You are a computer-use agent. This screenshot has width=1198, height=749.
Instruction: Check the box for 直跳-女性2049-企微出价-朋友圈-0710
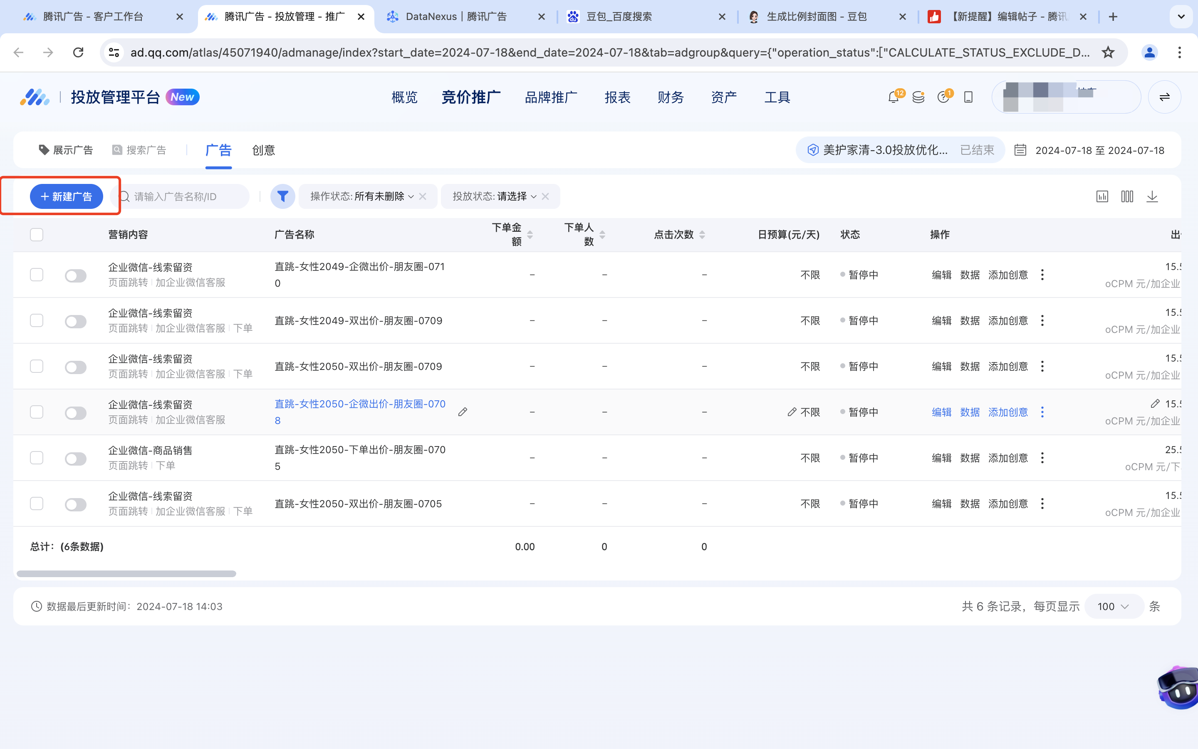click(37, 275)
